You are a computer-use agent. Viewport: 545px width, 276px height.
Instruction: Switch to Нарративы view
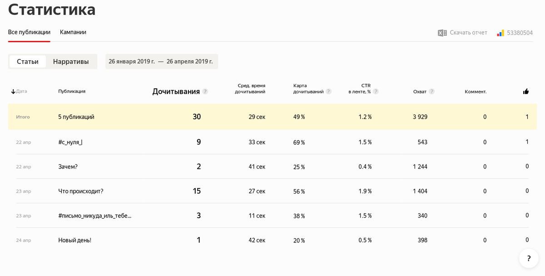(x=71, y=62)
